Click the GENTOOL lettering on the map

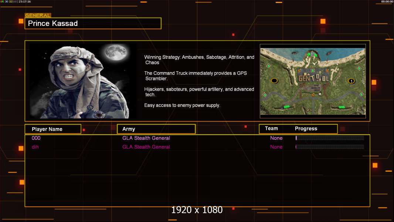click(x=313, y=78)
